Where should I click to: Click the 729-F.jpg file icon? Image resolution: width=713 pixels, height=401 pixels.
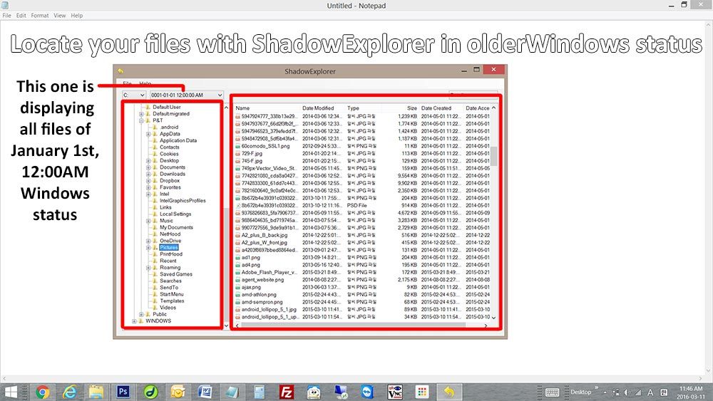click(x=237, y=154)
